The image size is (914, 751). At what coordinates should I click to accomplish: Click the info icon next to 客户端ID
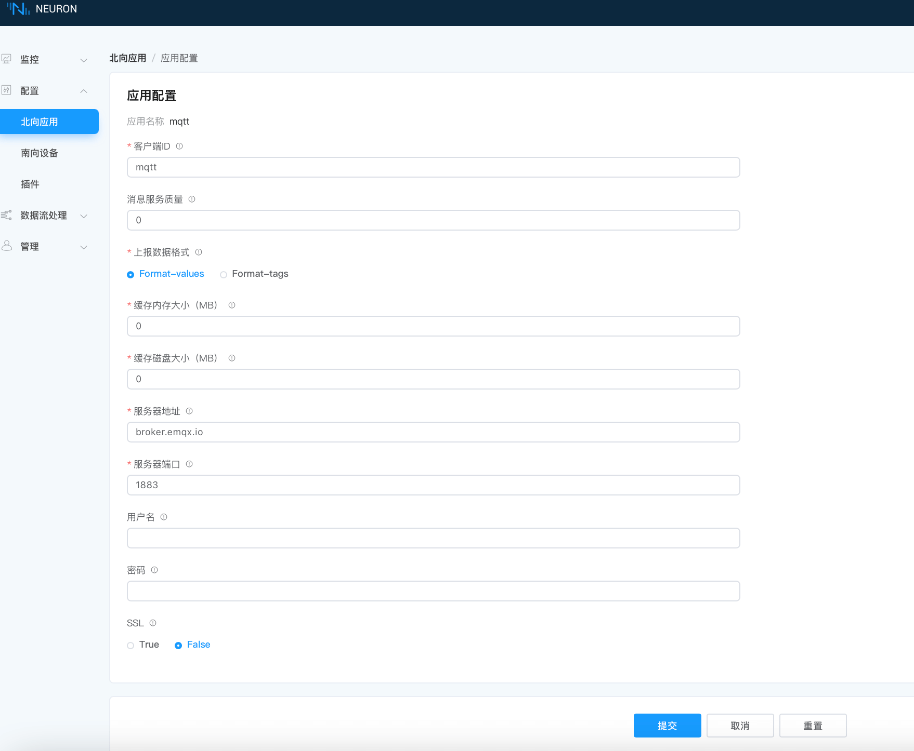pos(179,146)
